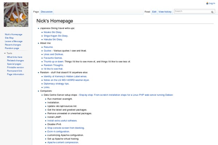The image size is (218, 145).
Task: Open the Hakuba Ski Diary link
Action: point(53,40)
